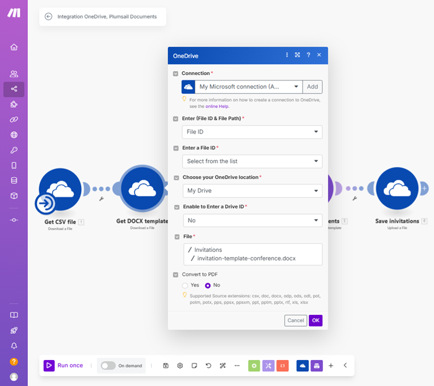Expand the OneDrive dialog to fullscreen
The width and height of the screenshot is (434, 386).
[297, 55]
